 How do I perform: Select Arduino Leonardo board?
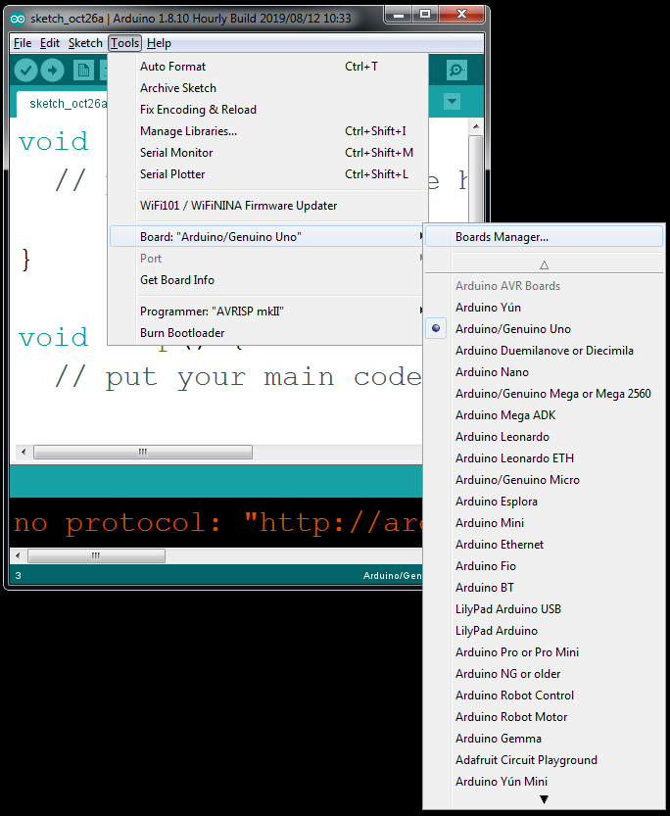546,437
